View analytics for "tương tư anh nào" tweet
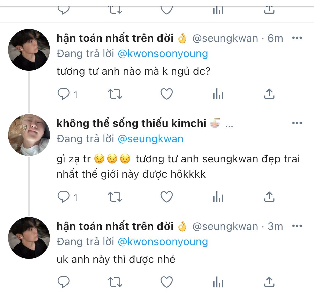 218,94
